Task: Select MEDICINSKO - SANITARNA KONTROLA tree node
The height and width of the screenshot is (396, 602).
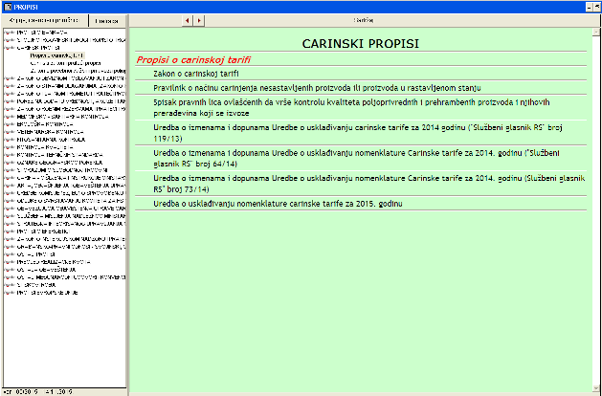Action: (x=63, y=117)
